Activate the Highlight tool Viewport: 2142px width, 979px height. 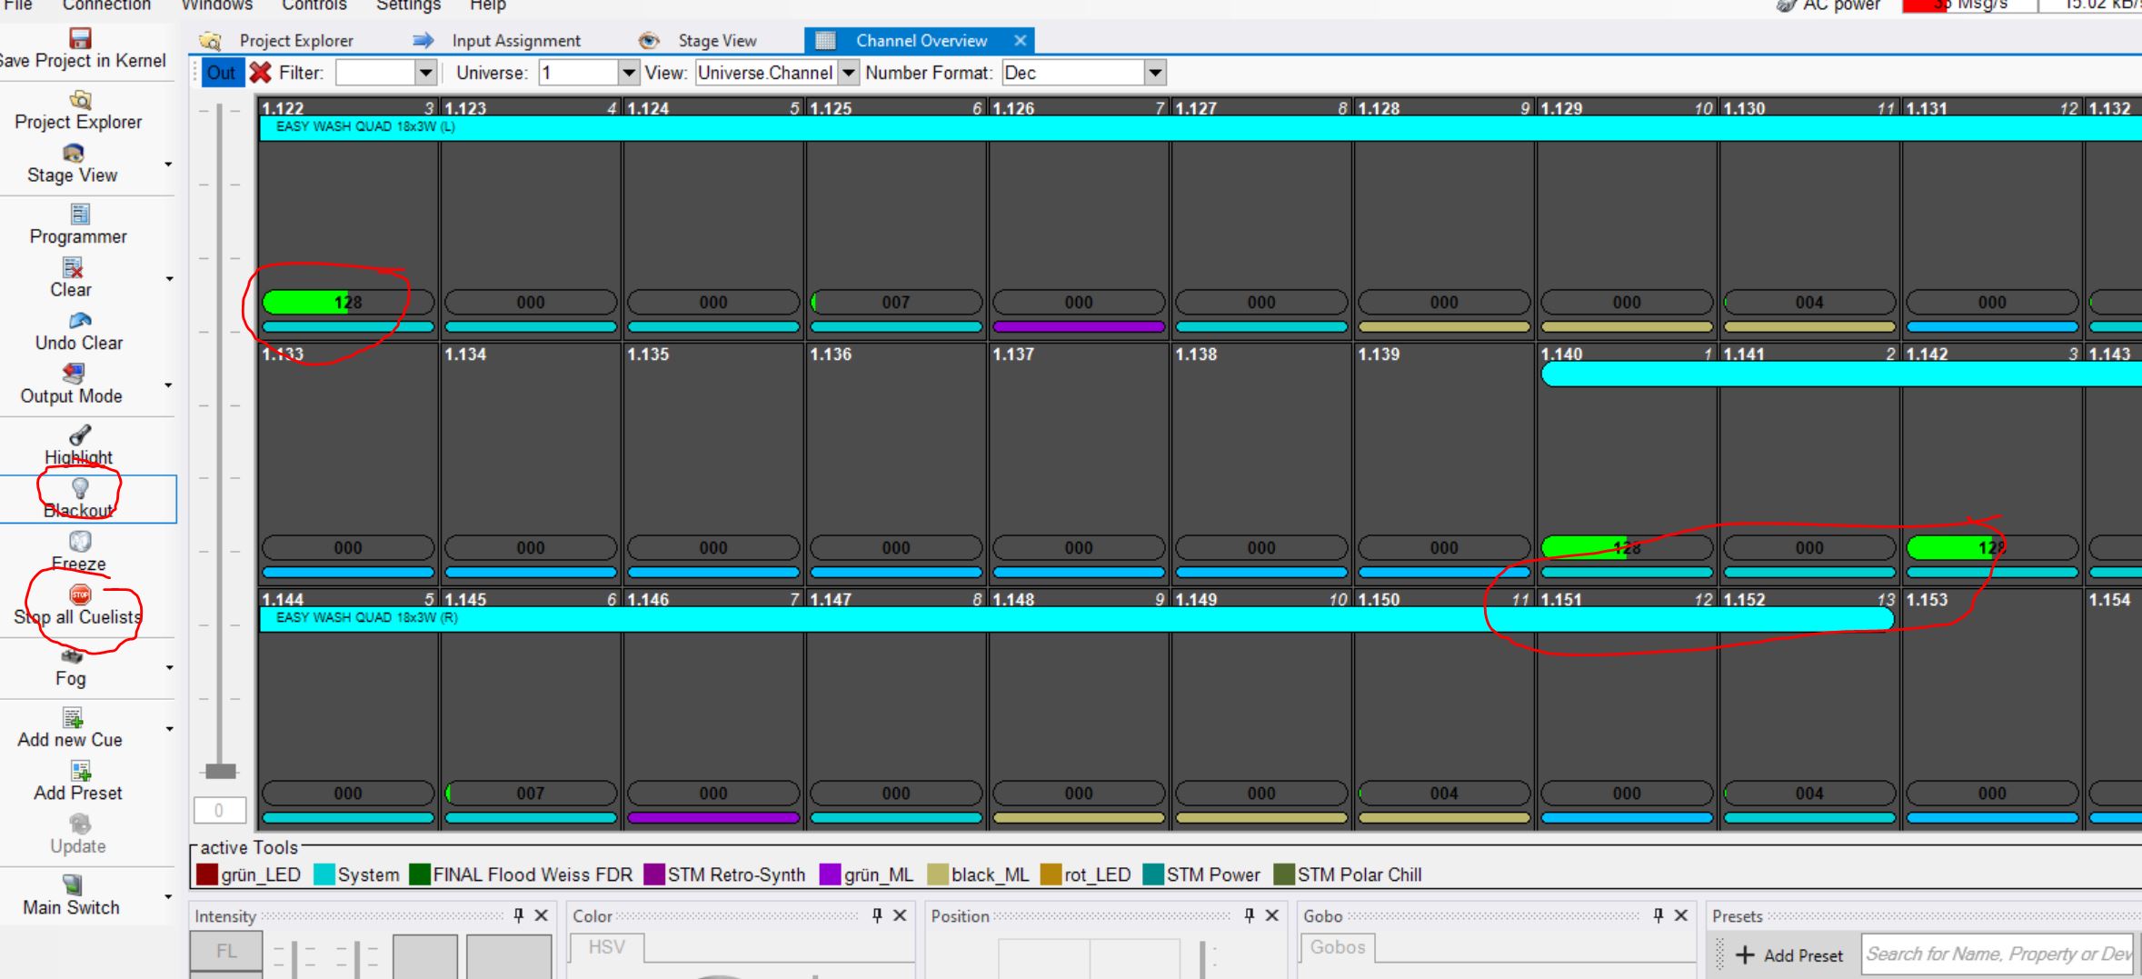point(80,435)
